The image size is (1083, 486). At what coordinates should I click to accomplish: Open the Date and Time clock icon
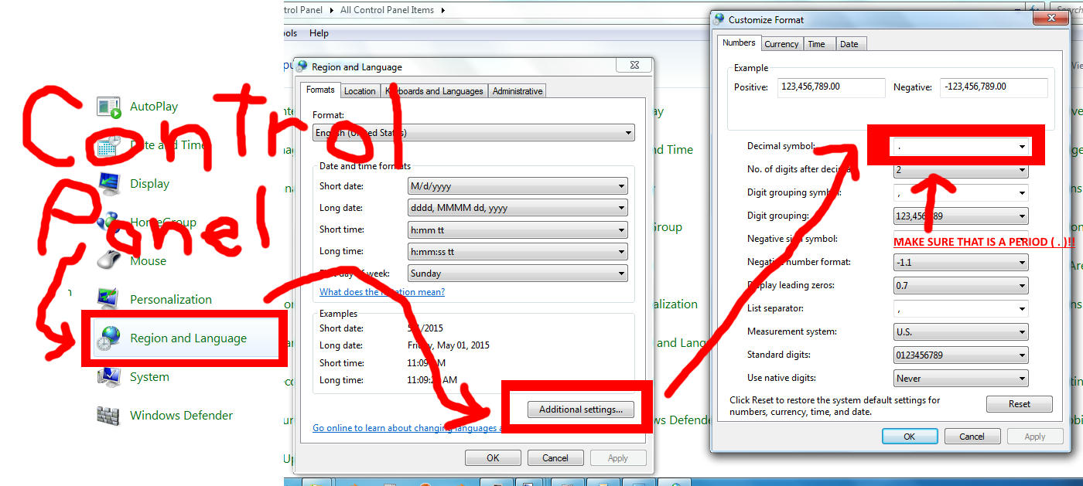[109, 145]
